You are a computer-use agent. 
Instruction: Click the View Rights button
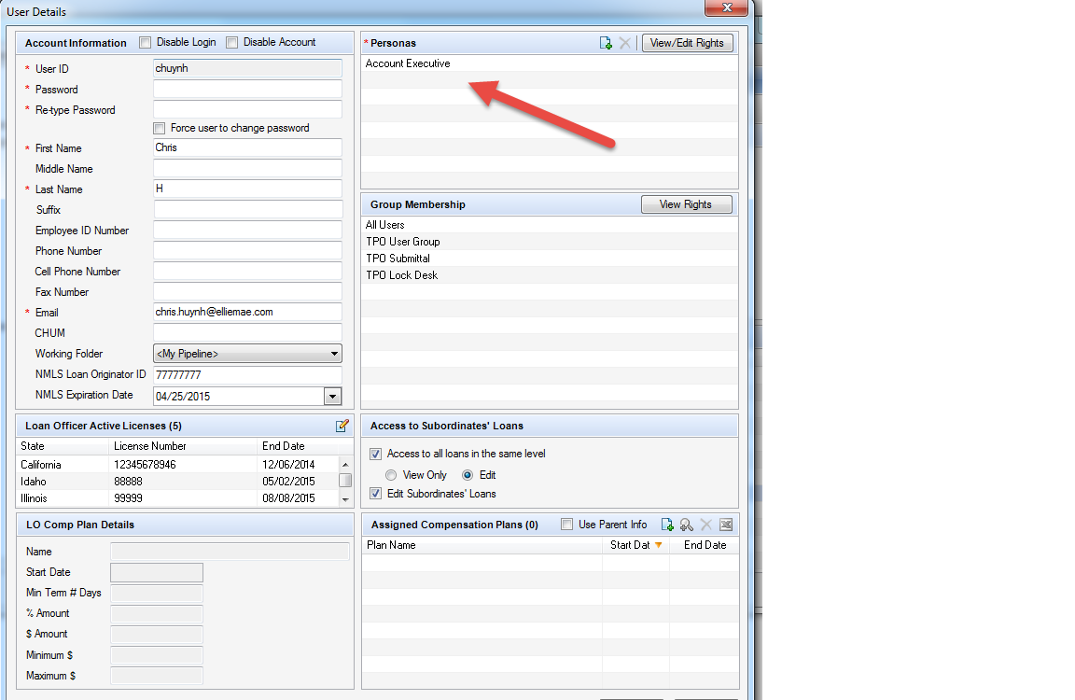[x=686, y=204]
